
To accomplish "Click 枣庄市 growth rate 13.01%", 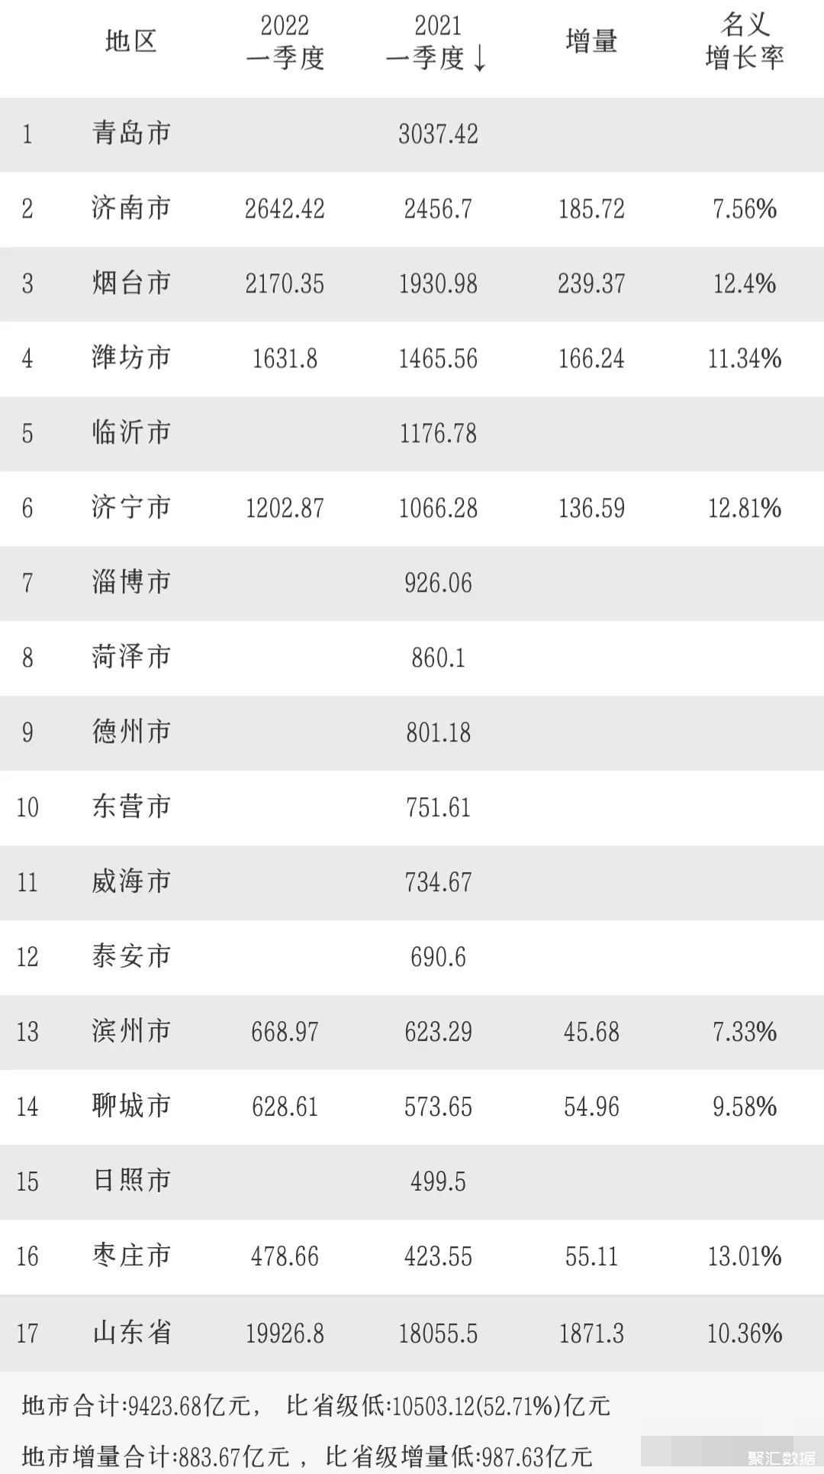I will tap(745, 1256).
